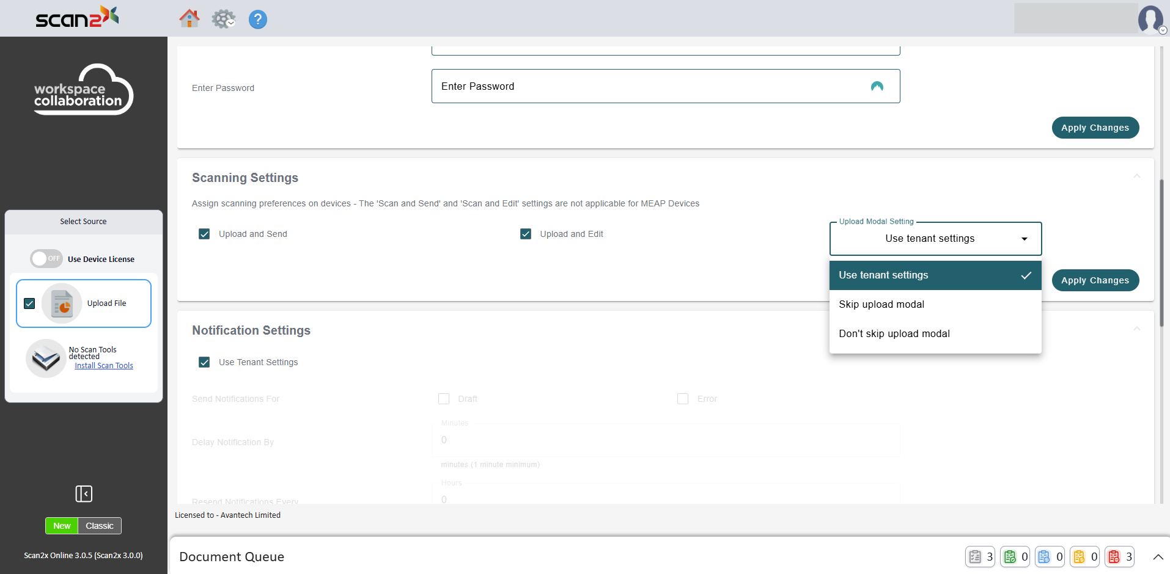Viewport: 1170px width, 574px height.
Task: Open the blue help question icon
Action: (x=257, y=20)
